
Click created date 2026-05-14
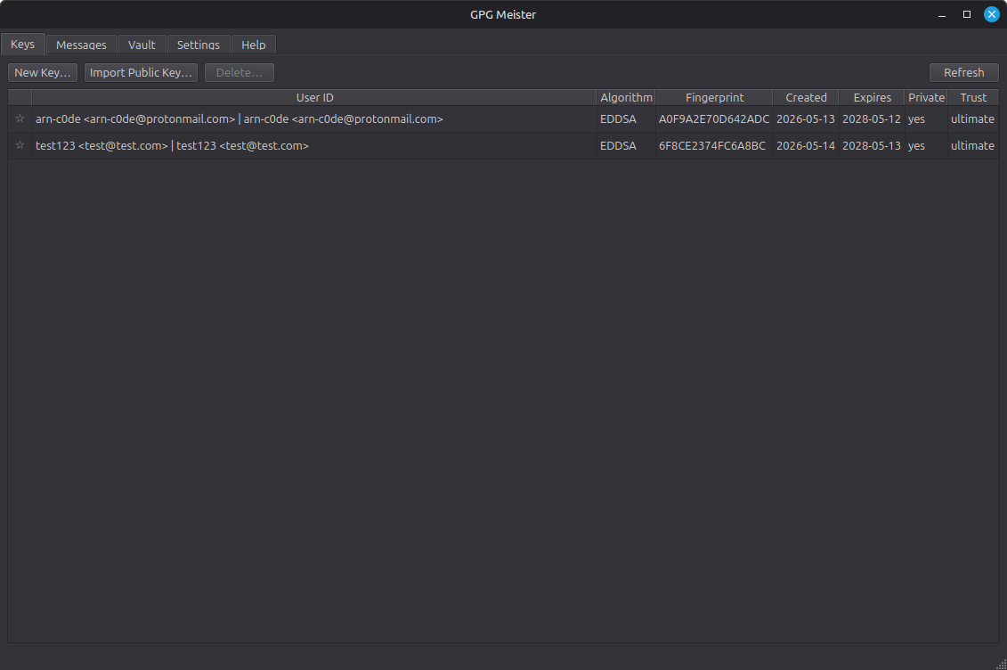point(806,146)
